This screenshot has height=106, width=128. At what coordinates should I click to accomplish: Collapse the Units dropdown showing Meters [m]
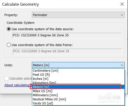point(78,65)
